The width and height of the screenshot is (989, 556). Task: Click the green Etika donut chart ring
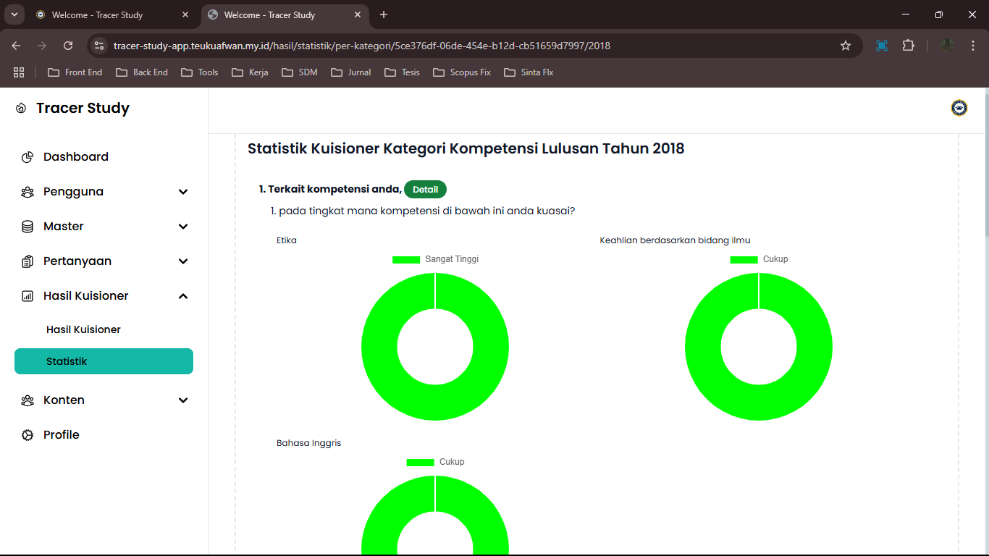pos(380,347)
